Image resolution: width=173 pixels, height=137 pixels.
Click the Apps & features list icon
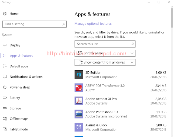click(x=5, y=56)
